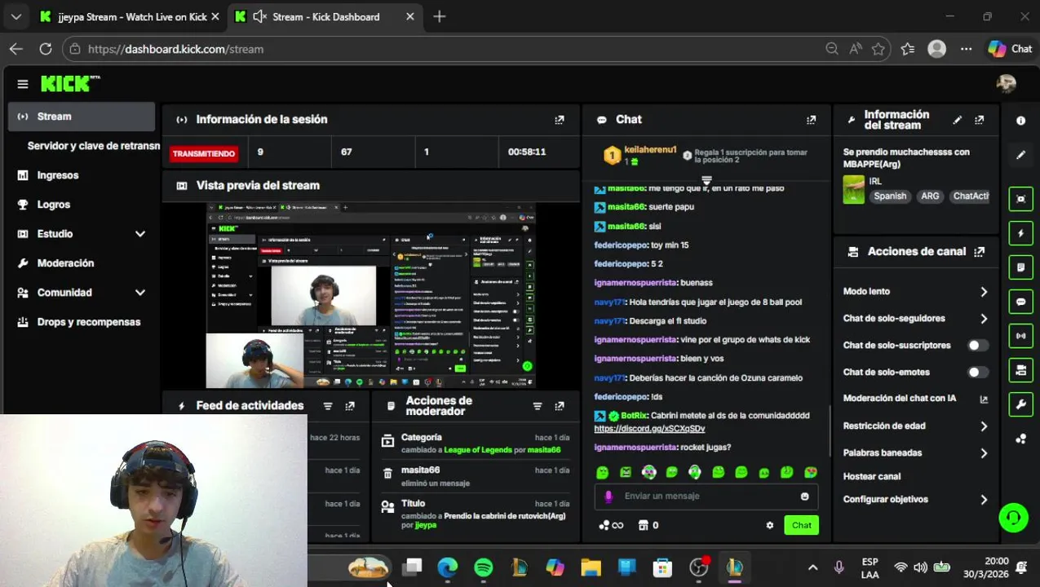This screenshot has height=587, width=1040.
Task: Open Servidor y clave de retransmisión
Action: pos(94,146)
